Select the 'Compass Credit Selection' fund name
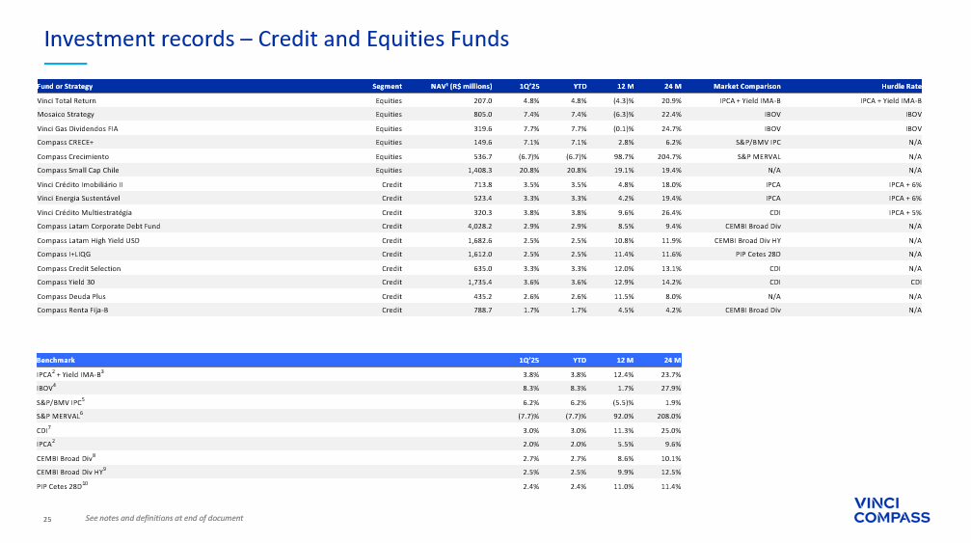Screen dimensions: 971x543 click(x=79, y=268)
